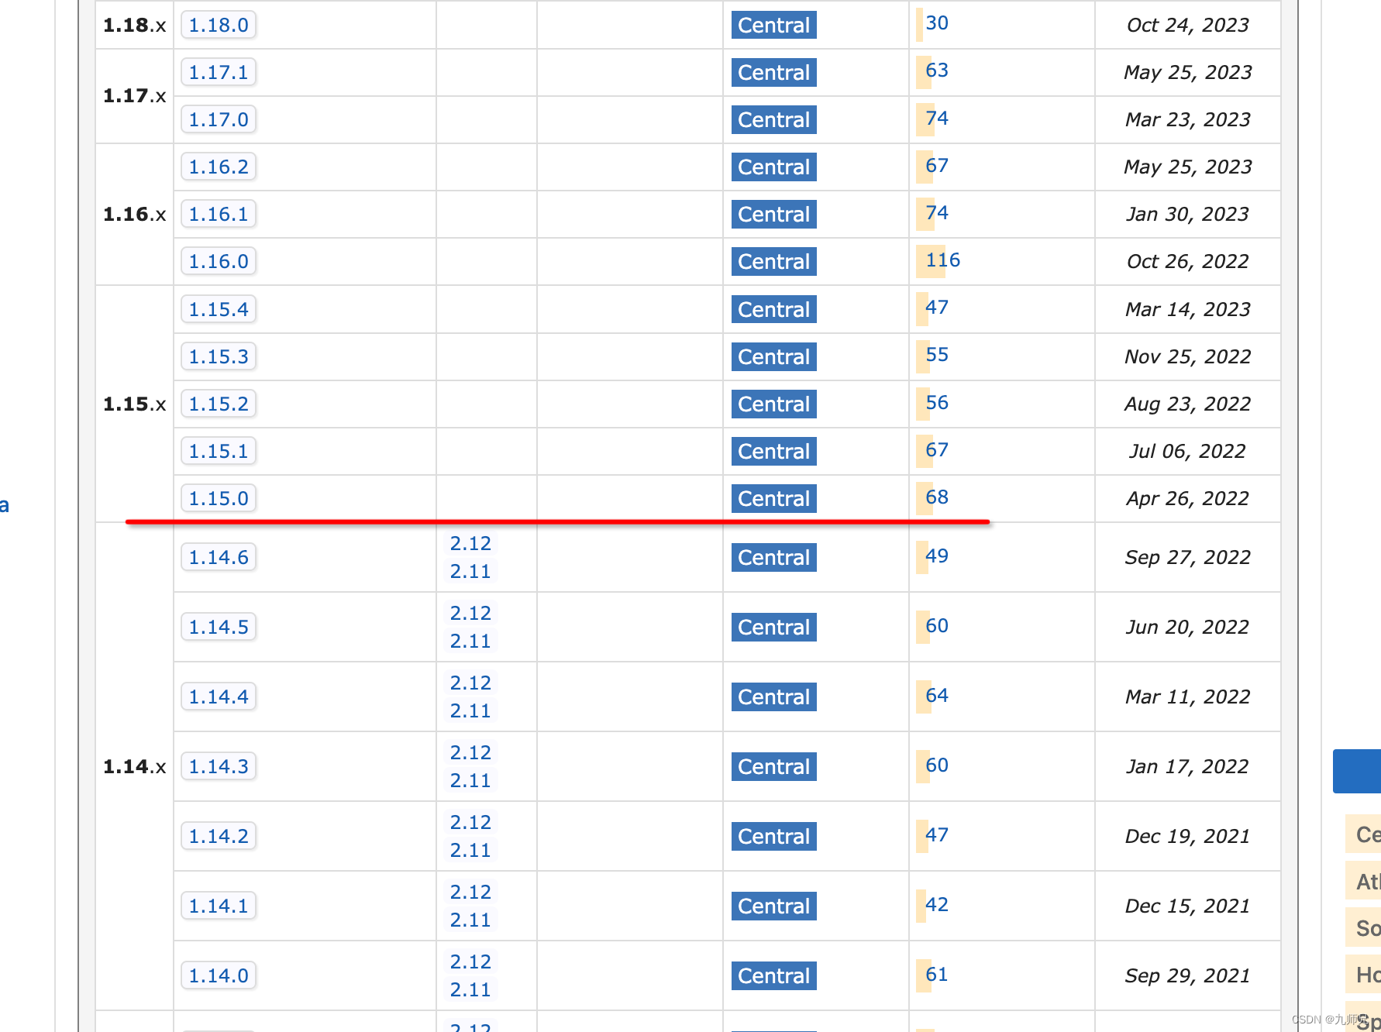Select Scala 2.12 link in 1.14.1 row
1381x1032 pixels.
click(470, 892)
